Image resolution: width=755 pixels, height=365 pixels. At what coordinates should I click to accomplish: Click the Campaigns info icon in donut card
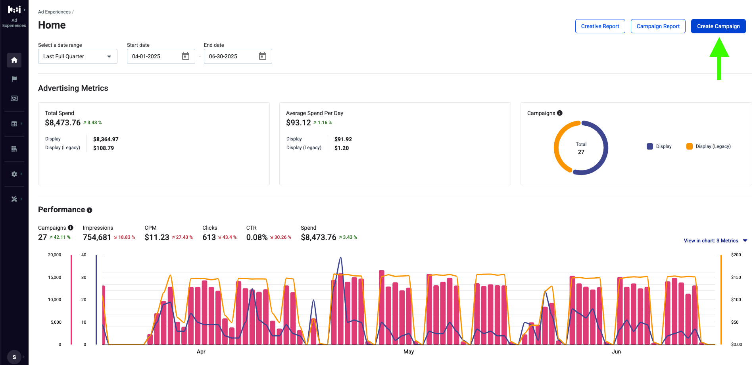tap(560, 113)
